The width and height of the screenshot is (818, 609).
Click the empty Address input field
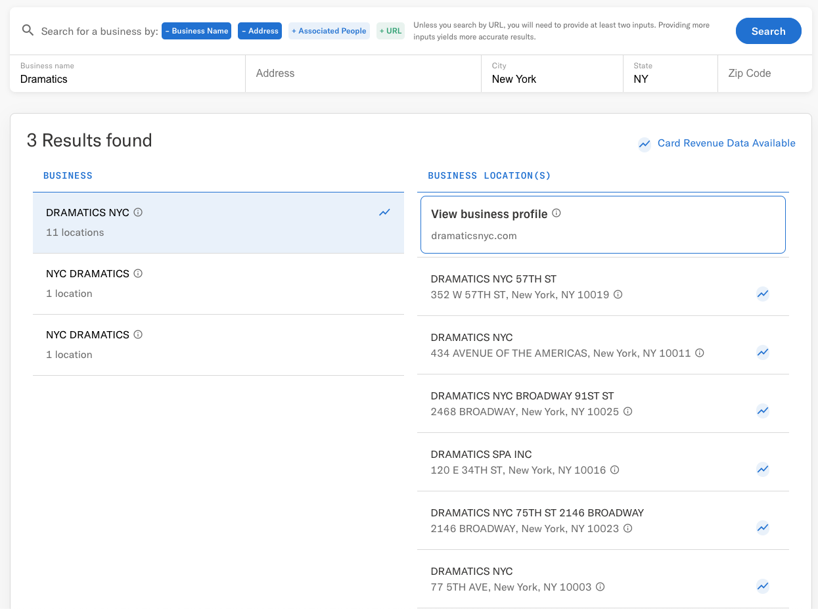pos(363,73)
